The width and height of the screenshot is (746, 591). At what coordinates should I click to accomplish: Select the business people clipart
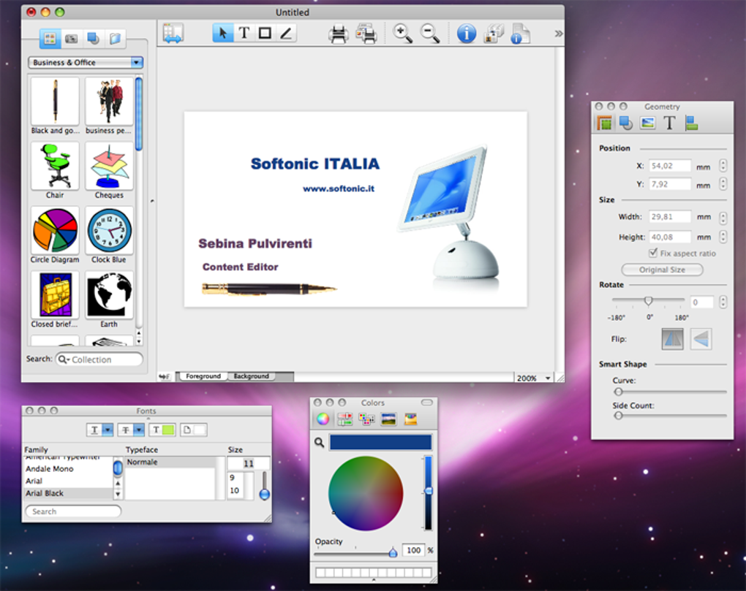(110, 102)
